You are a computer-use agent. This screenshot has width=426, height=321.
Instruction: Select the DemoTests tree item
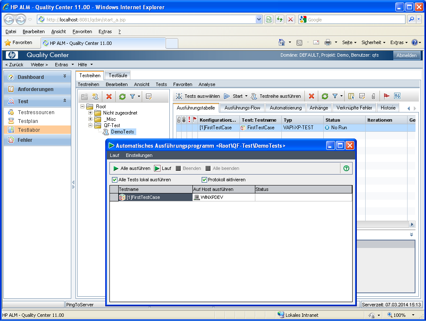[122, 132]
